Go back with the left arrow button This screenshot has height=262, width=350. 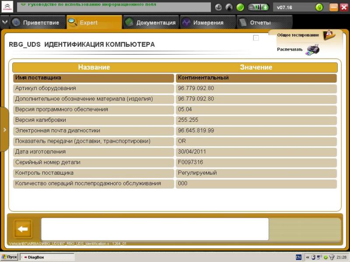pyautogui.click(x=23, y=229)
